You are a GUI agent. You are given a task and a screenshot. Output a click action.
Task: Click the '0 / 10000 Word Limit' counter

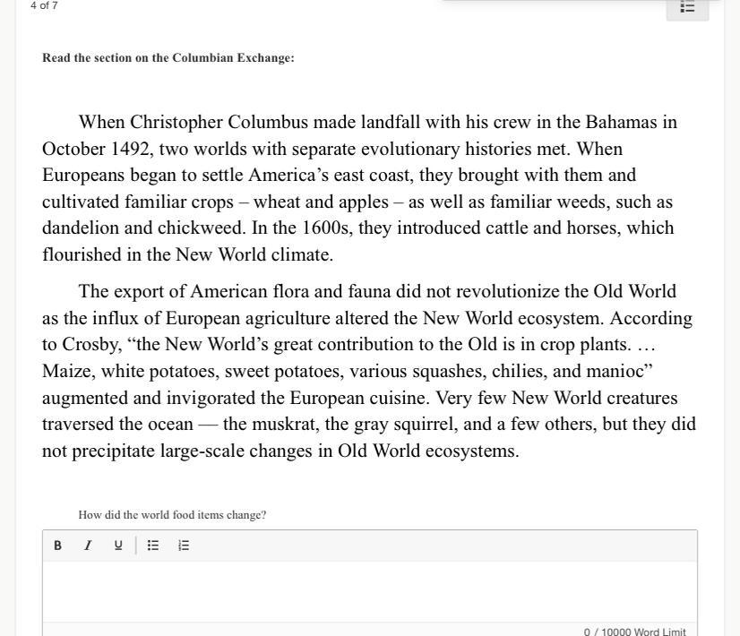635,632
